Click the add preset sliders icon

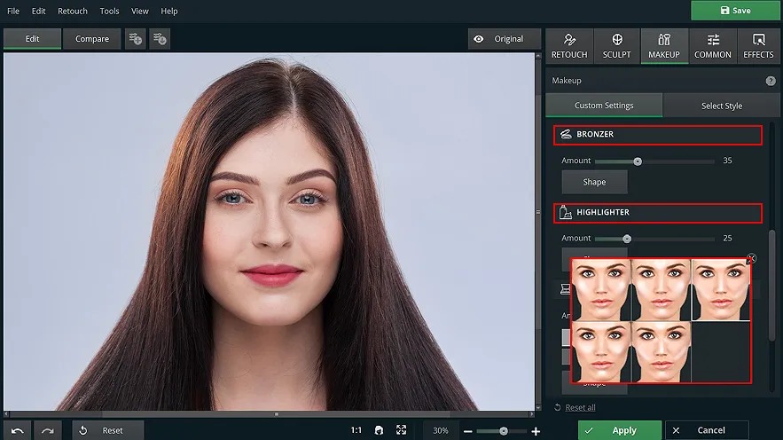pyautogui.click(x=136, y=39)
